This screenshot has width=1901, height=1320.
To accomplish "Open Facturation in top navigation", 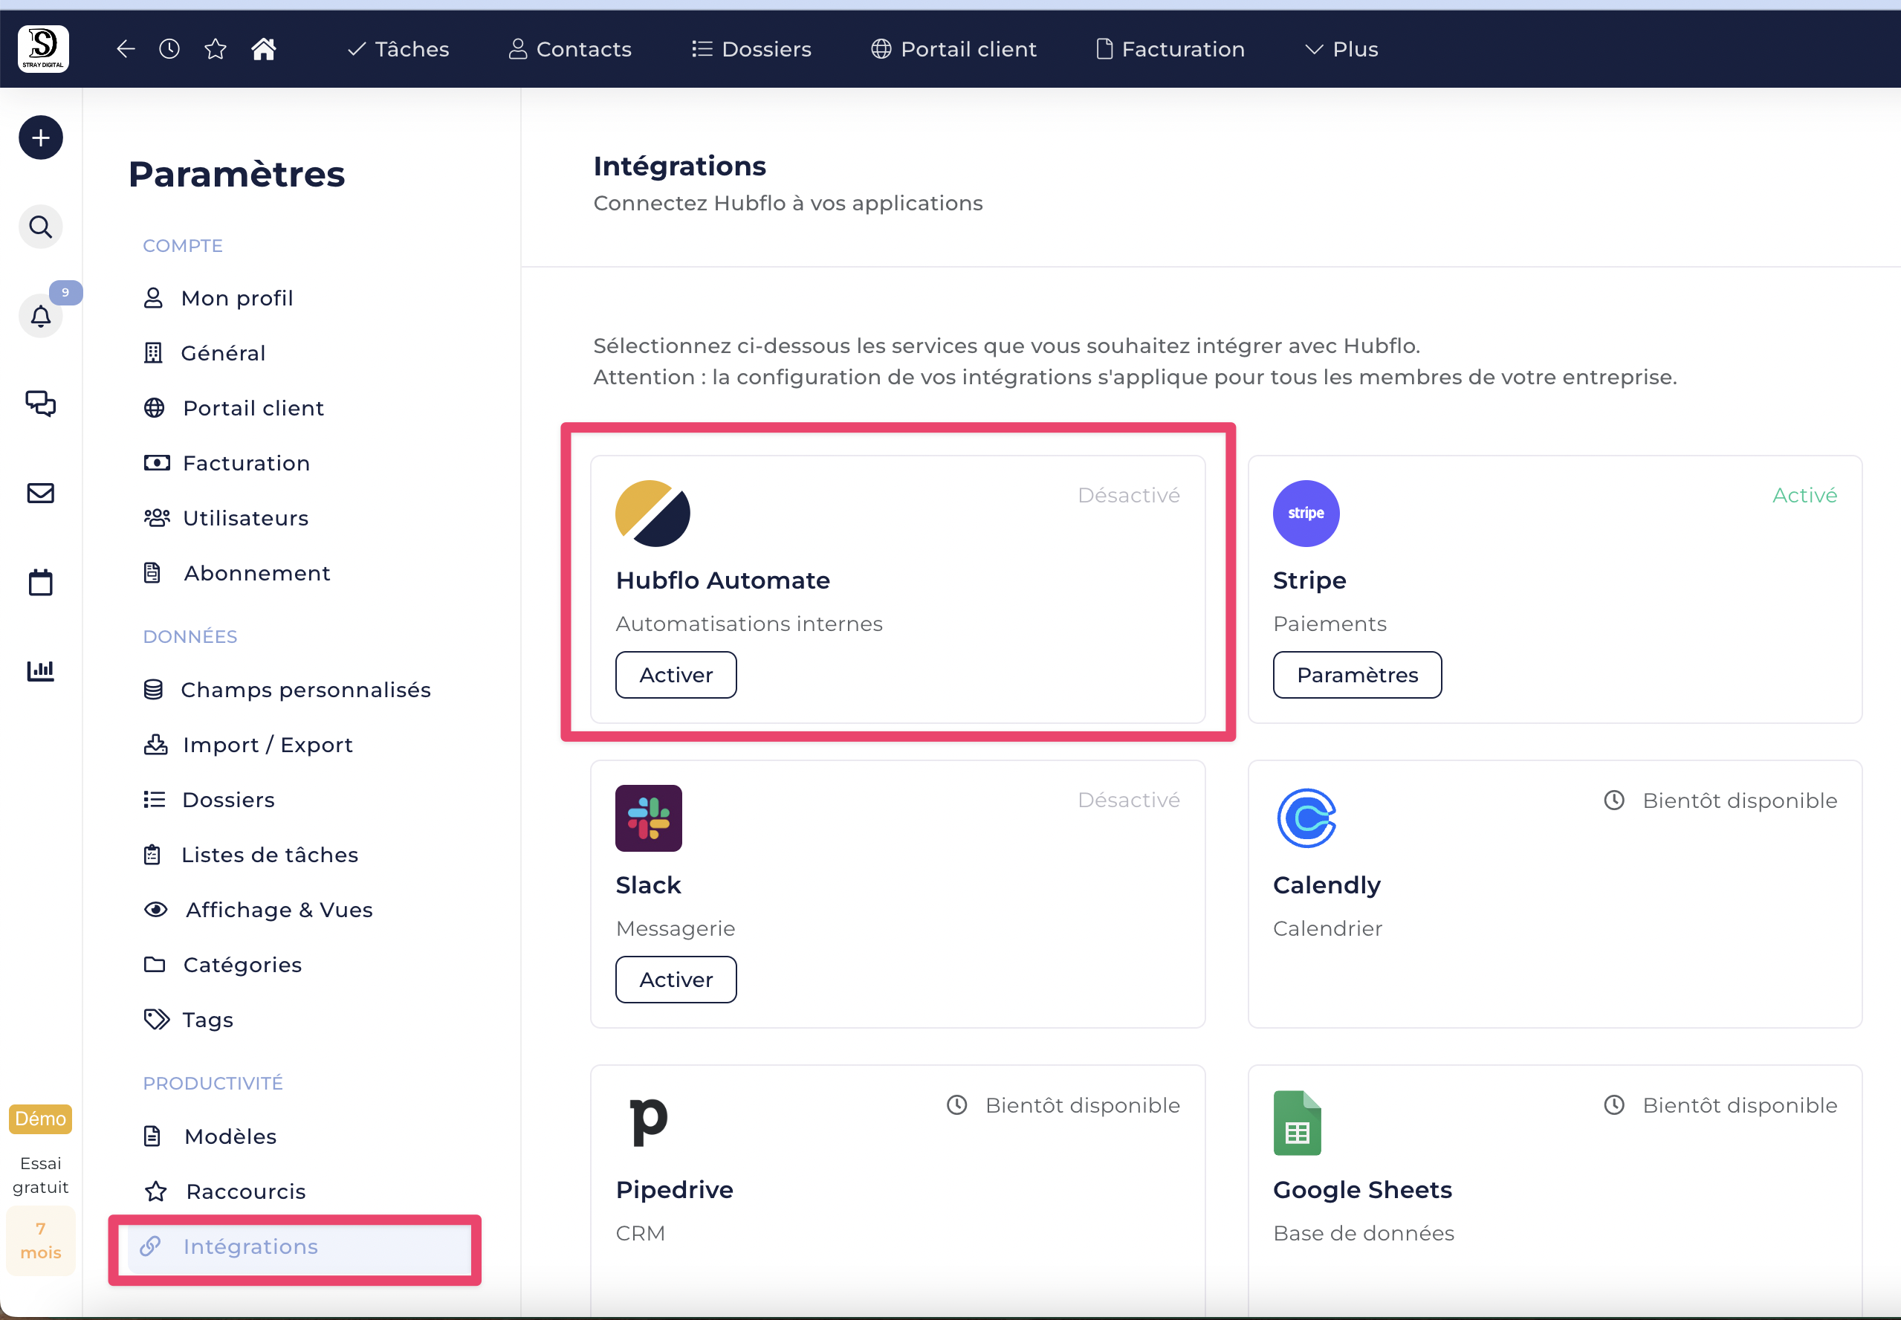I will pos(1170,49).
